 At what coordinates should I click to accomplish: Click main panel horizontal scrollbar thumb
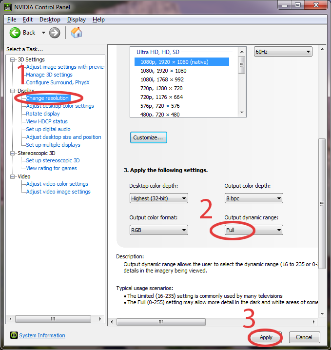pyautogui.click(x=161, y=322)
